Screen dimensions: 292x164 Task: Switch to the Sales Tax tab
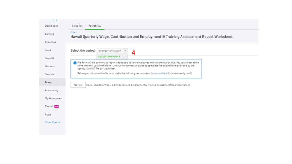pos(77,26)
